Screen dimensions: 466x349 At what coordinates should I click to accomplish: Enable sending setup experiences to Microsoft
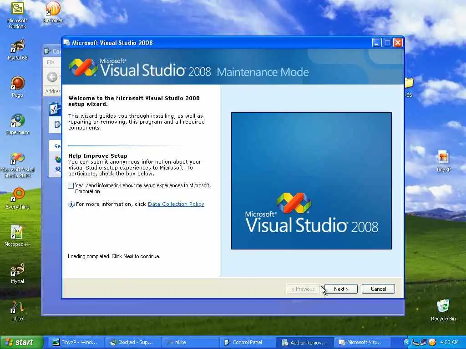point(71,185)
